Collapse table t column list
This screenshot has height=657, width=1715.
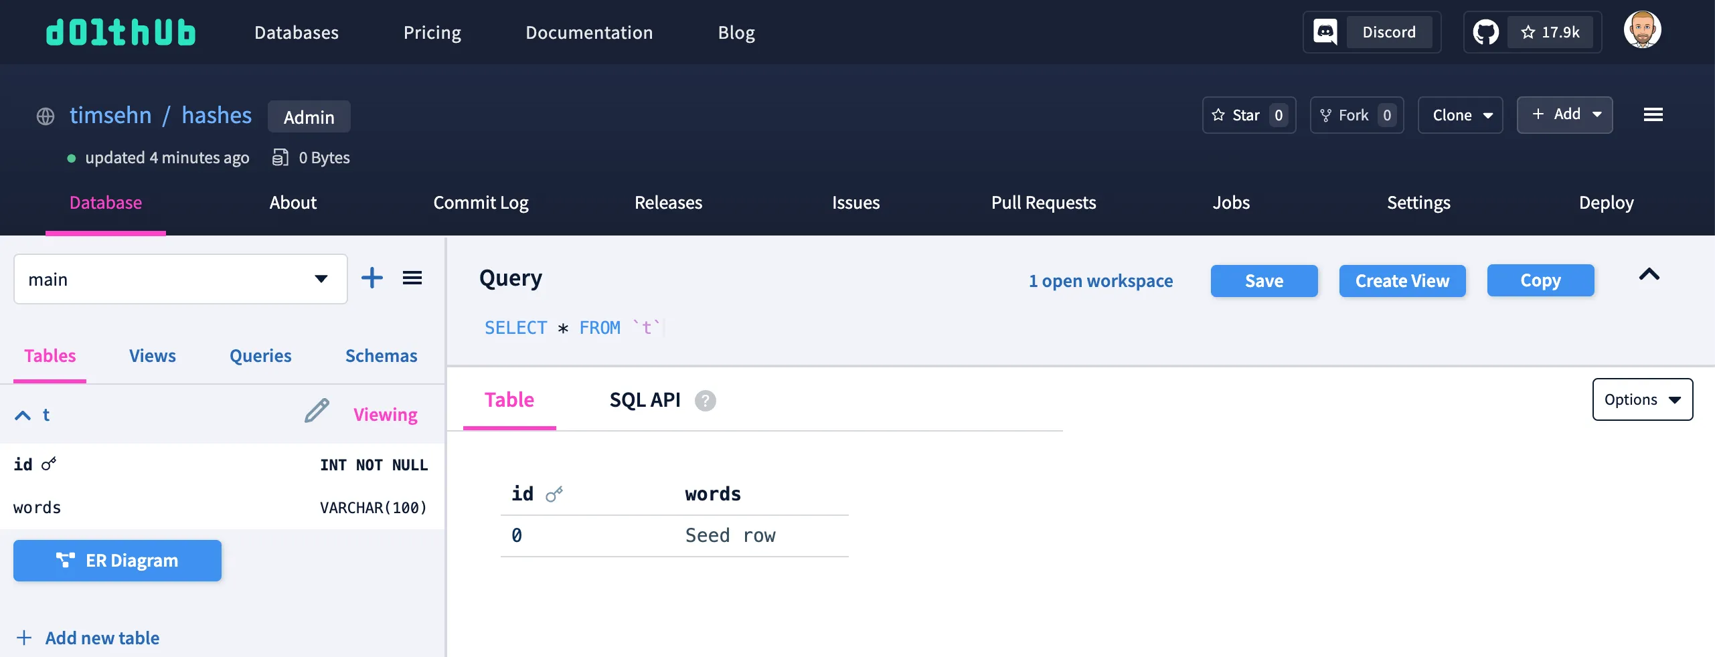click(23, 415)
